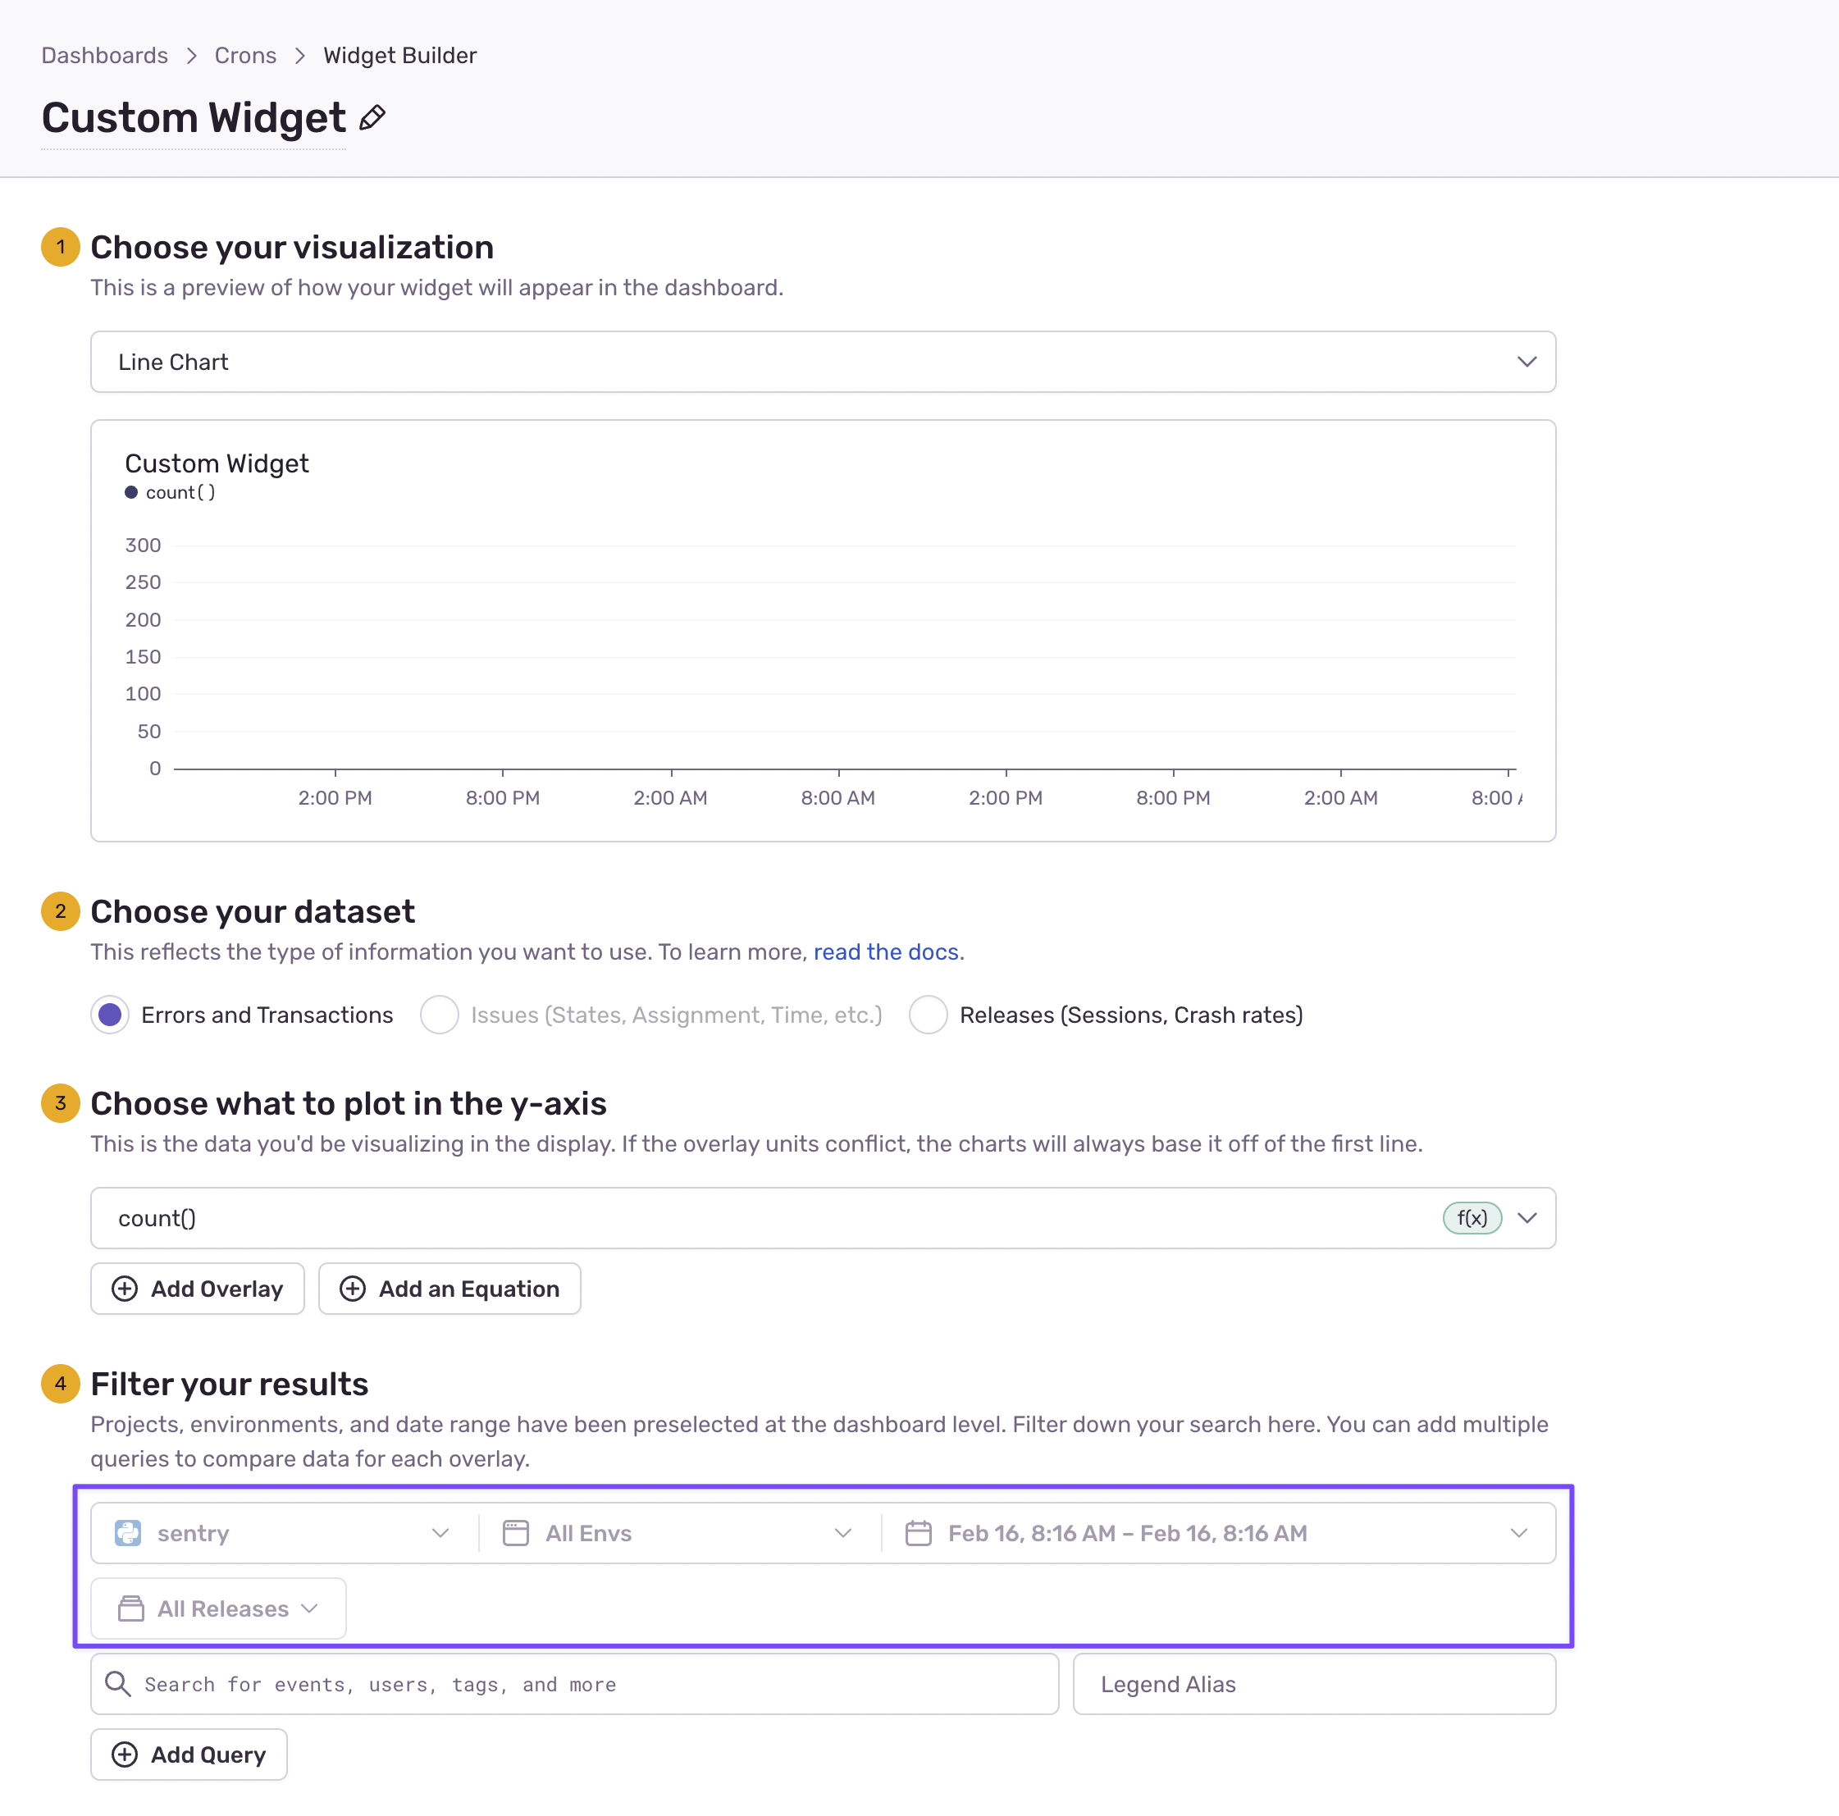Open the read the docs link

click(x=885, y=951)
